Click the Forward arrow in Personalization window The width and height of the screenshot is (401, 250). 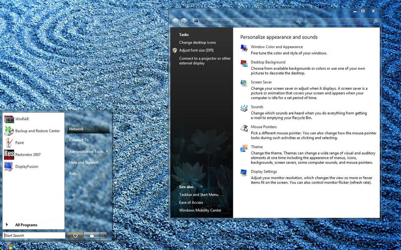point(184,22)
